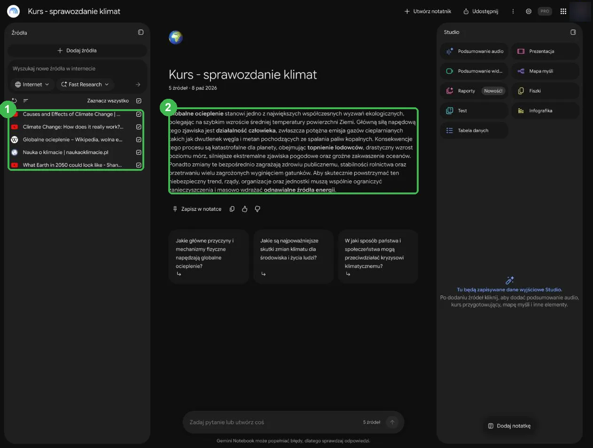This screenshot has height=448, width=593.
Task: Click the notebook title Kurs - sprawozdanie klimat heading
Action: click(x=242, y=74)
